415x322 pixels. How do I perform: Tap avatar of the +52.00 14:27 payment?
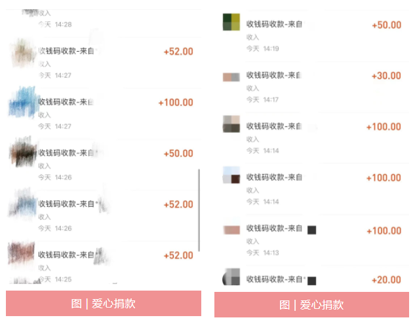click(23, 52)
